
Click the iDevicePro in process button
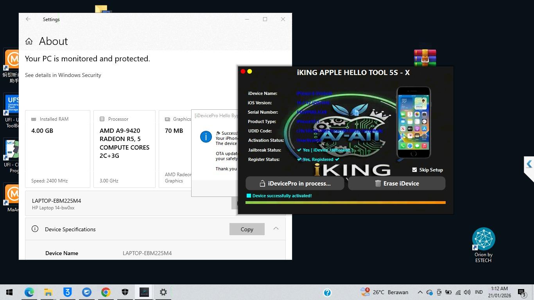point(295,183)
